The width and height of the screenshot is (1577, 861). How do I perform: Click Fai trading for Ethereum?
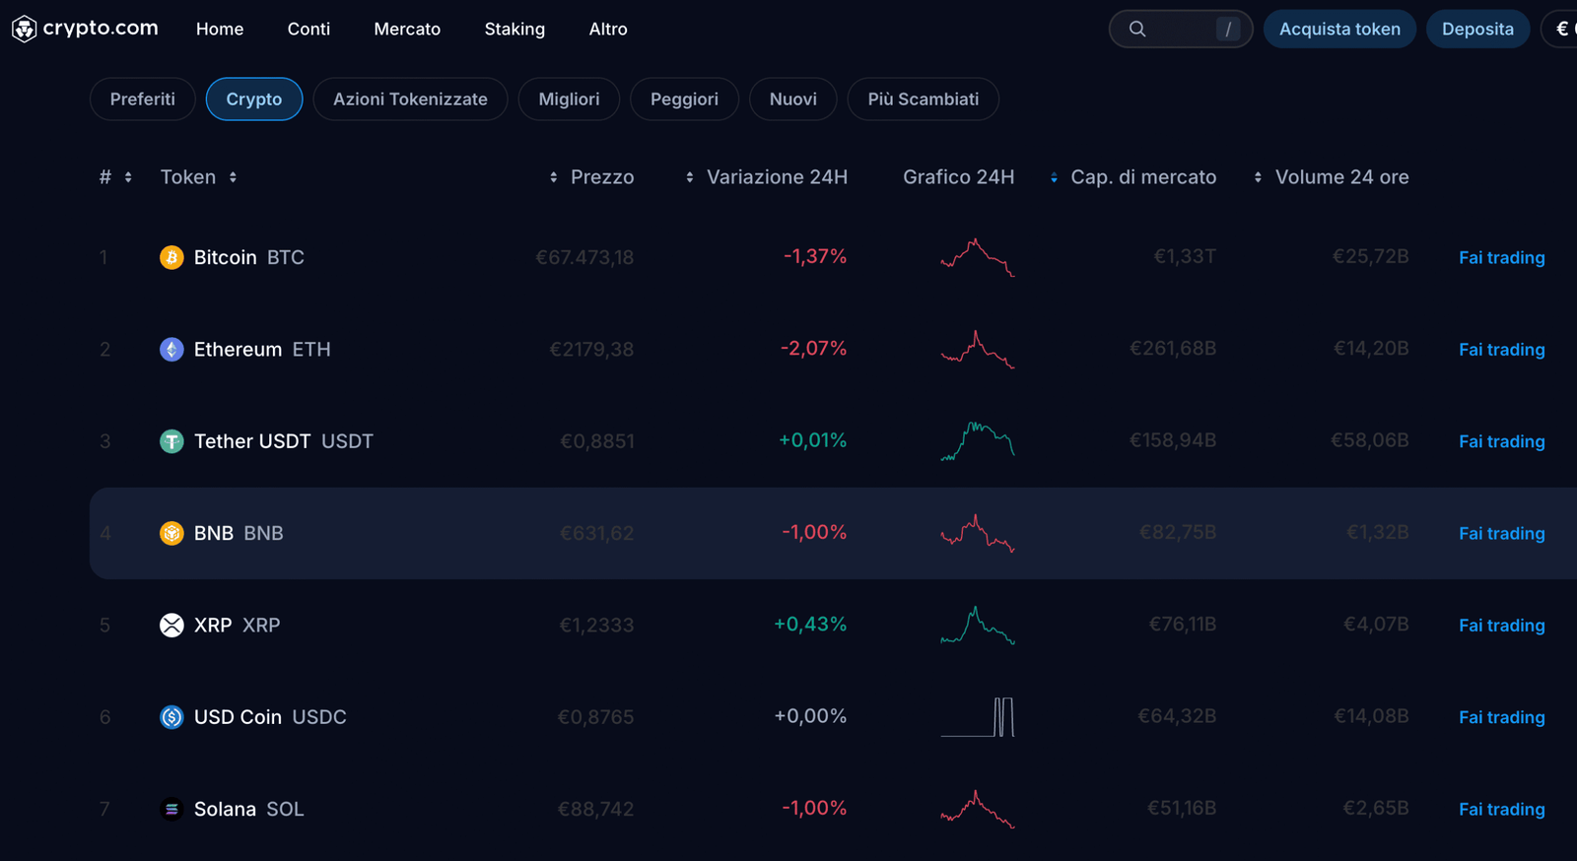tap(1502, 350)
